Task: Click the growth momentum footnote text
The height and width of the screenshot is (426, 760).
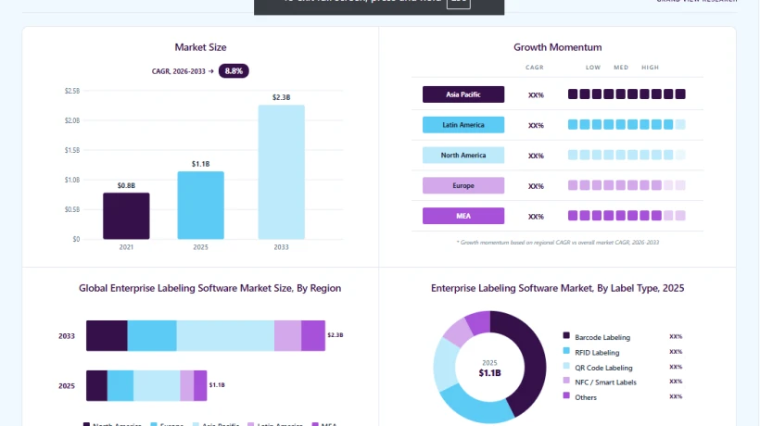Action: click(x=557, y=243)
